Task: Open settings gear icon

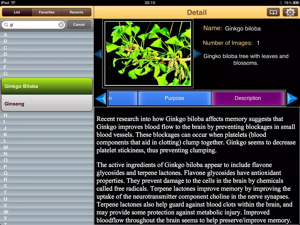Action: click(290, 12)
